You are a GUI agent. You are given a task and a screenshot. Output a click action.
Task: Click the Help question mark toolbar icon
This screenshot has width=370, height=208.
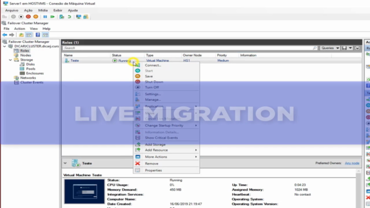coord(38,35)
